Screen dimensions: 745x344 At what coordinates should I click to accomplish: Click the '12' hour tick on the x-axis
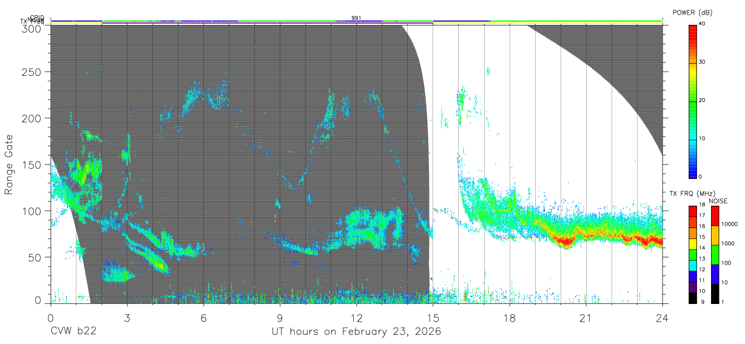pyautogui.click(x=357, y=317)
